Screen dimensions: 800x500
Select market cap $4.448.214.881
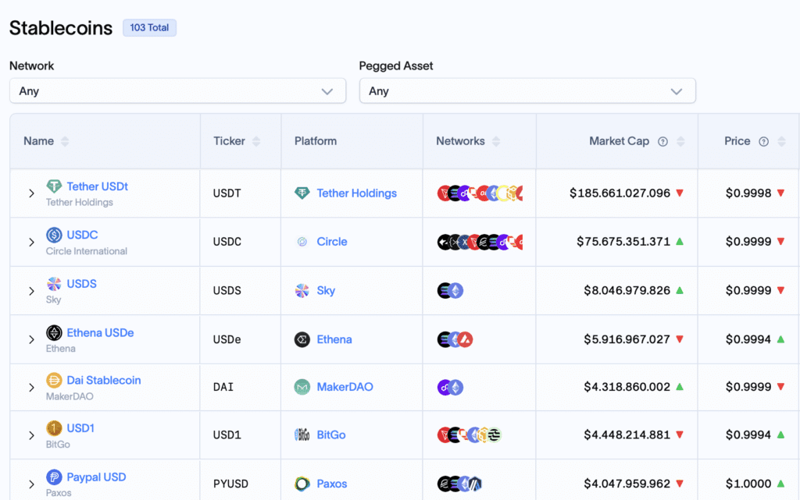tap(627, 434)
